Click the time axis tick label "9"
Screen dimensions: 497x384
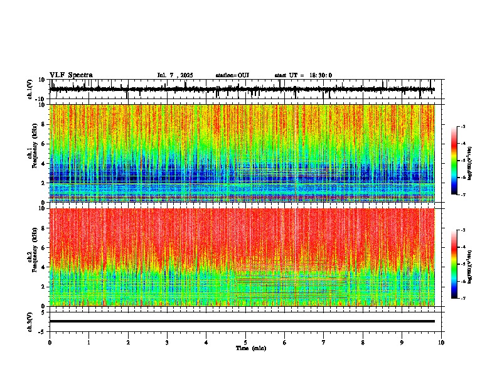402,343
